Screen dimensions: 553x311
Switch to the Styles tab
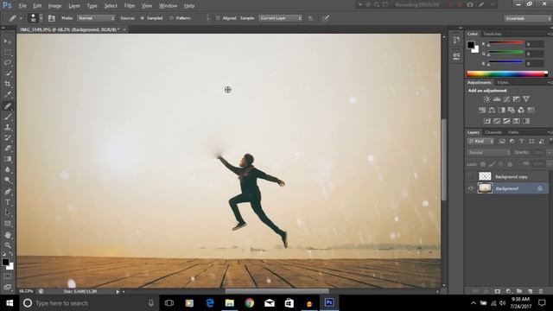503,83
